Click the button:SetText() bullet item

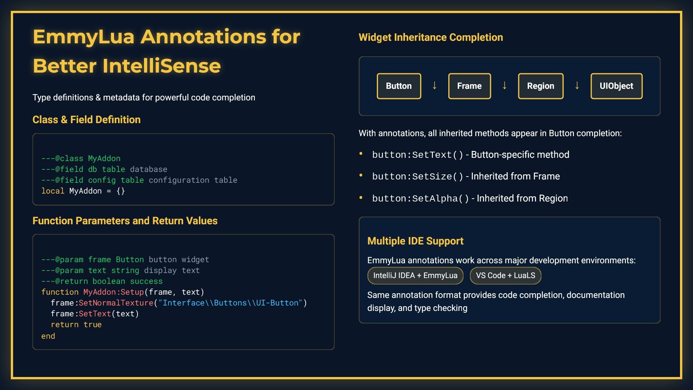470,155
